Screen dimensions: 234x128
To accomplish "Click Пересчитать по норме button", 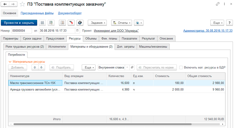I will (157, 68).
